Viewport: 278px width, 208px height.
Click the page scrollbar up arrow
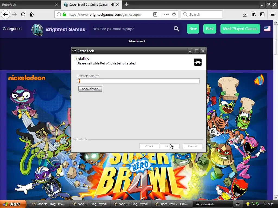(x=276, y=22)
